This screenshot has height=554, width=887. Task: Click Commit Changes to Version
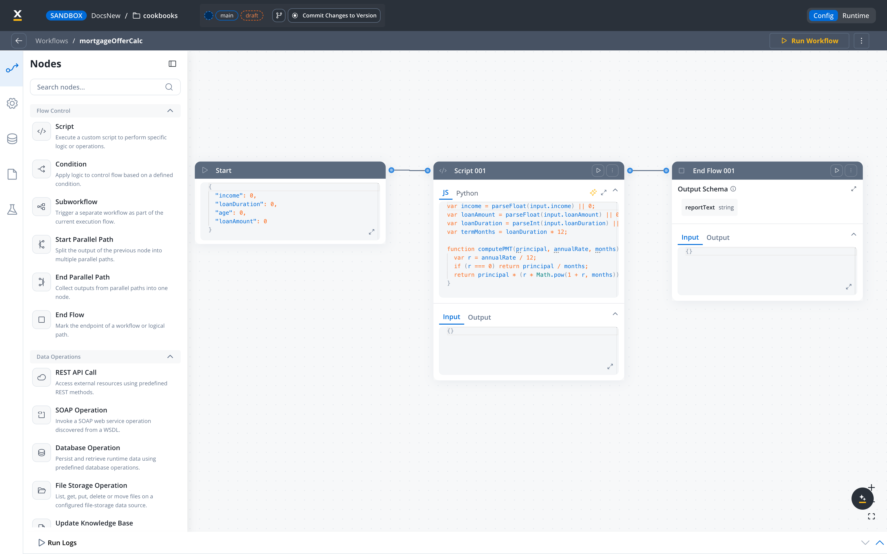[334, 16]
